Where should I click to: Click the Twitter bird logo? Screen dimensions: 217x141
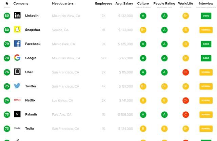17,86
